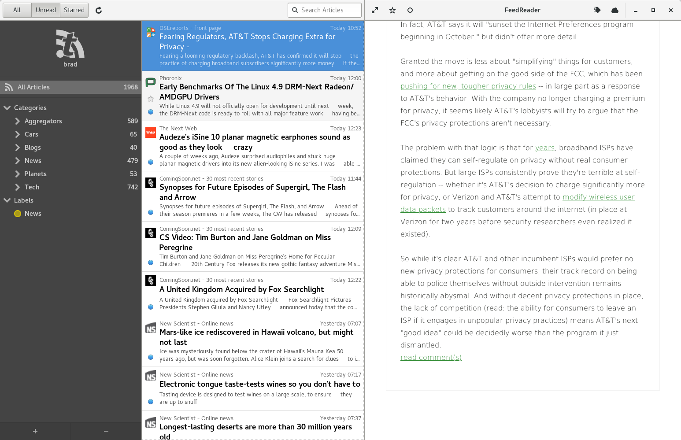
Task: Open the selected AT&T privacy article row
Action: (253, 46)
